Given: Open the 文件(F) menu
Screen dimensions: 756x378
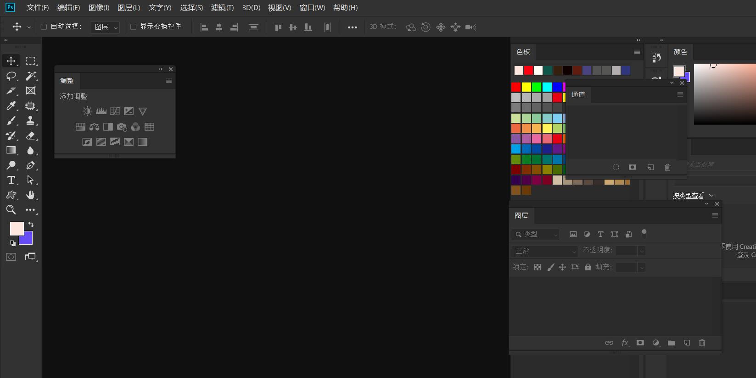Looking at the screenshot, I should click(38, 8).
